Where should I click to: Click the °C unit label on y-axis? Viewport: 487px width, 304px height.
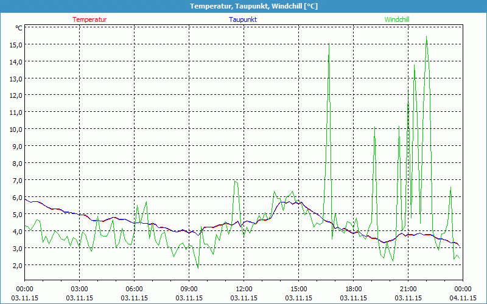[18, 28]
